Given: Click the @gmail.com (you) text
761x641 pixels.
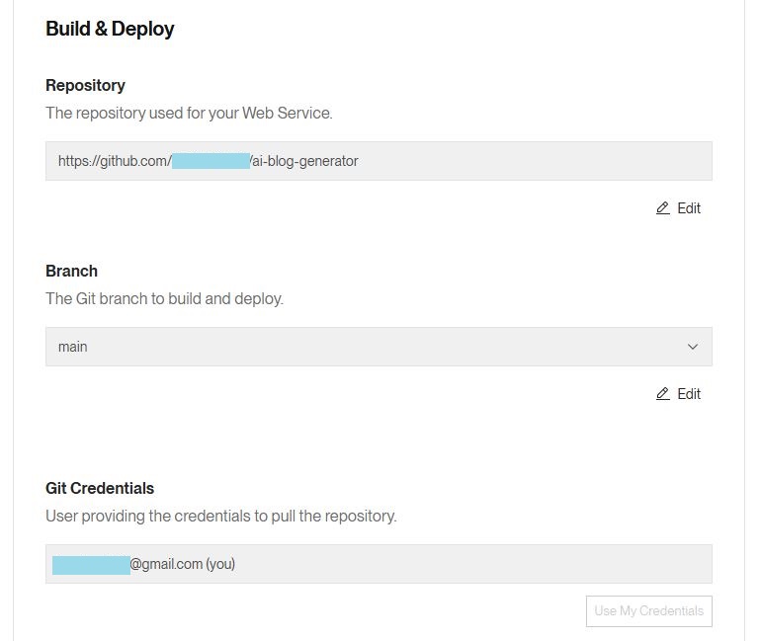Looking at the screenshot, I should [183, 564].
